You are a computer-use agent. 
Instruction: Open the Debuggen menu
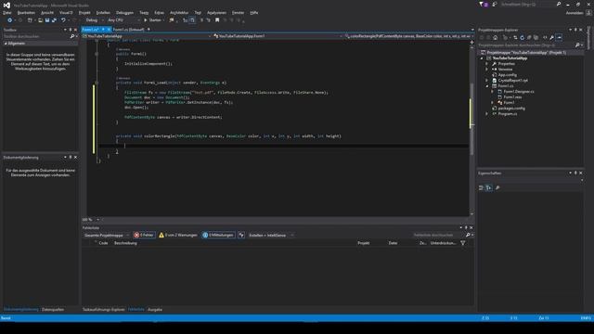tap(124, 12)
